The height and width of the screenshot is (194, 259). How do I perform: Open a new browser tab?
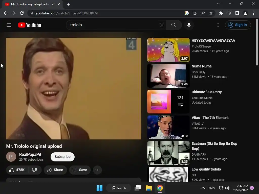[x=68, y=4]
